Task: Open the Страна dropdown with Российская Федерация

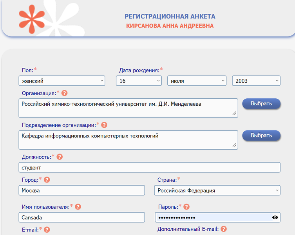Action: [217, 190]
